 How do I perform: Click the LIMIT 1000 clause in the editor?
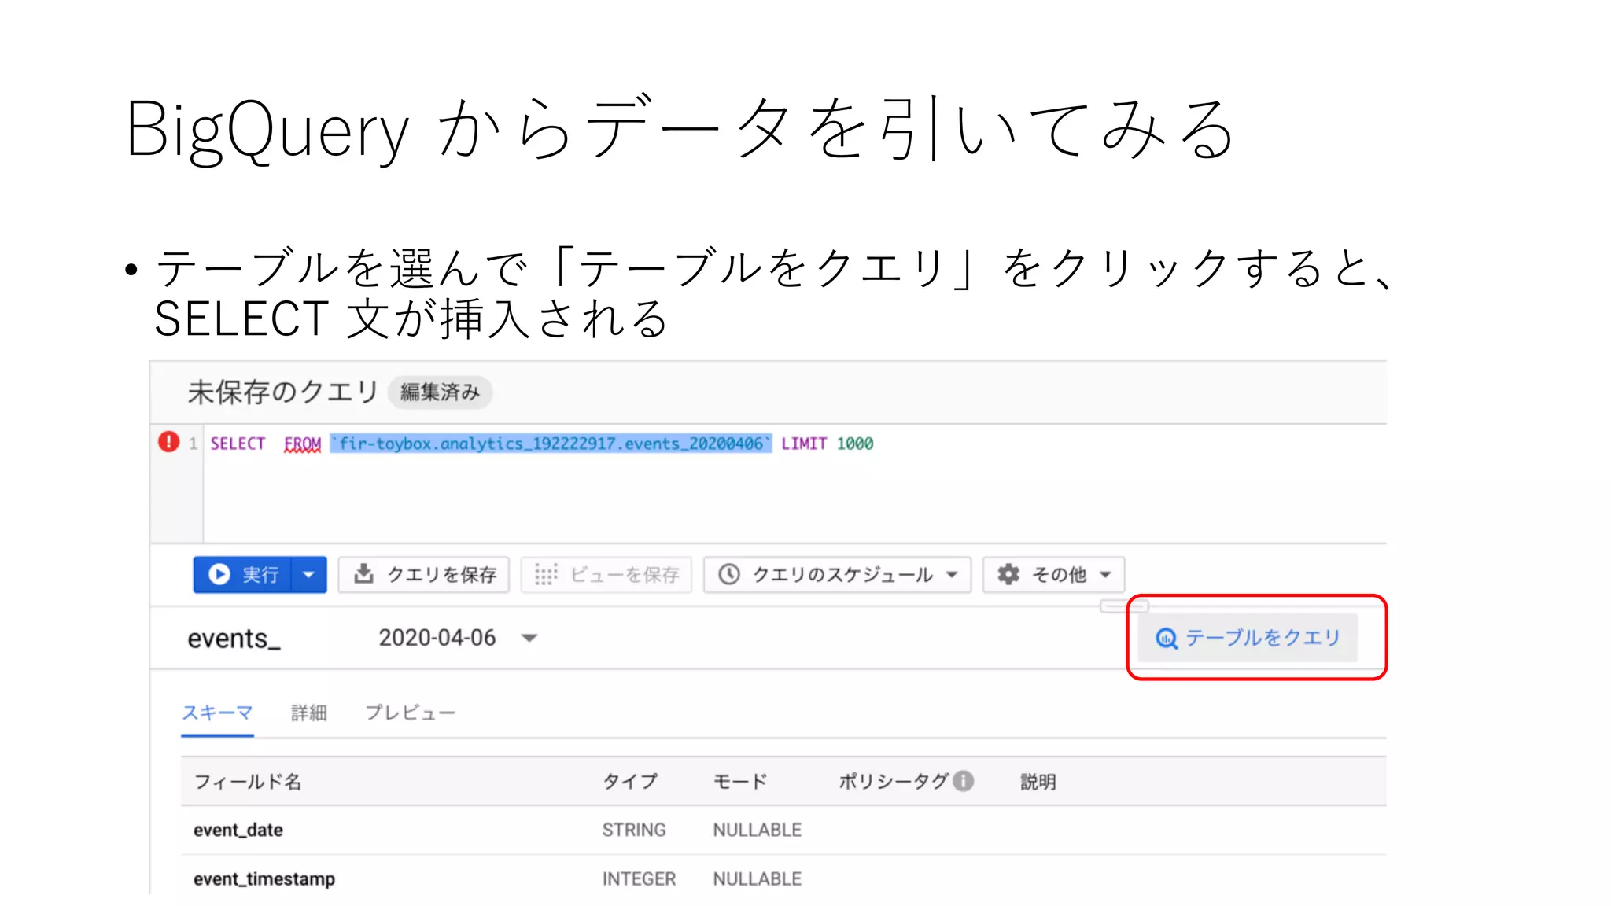tap(828, 444)
